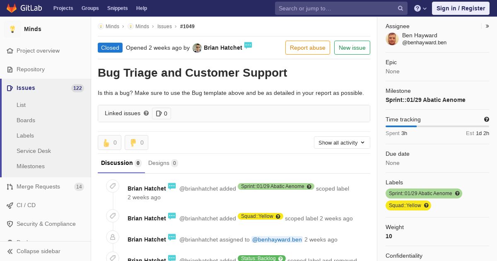This screenshot has width=497, height=261.
Task: Click the second Minds breadcrumb link
Action: click(142, 27)
